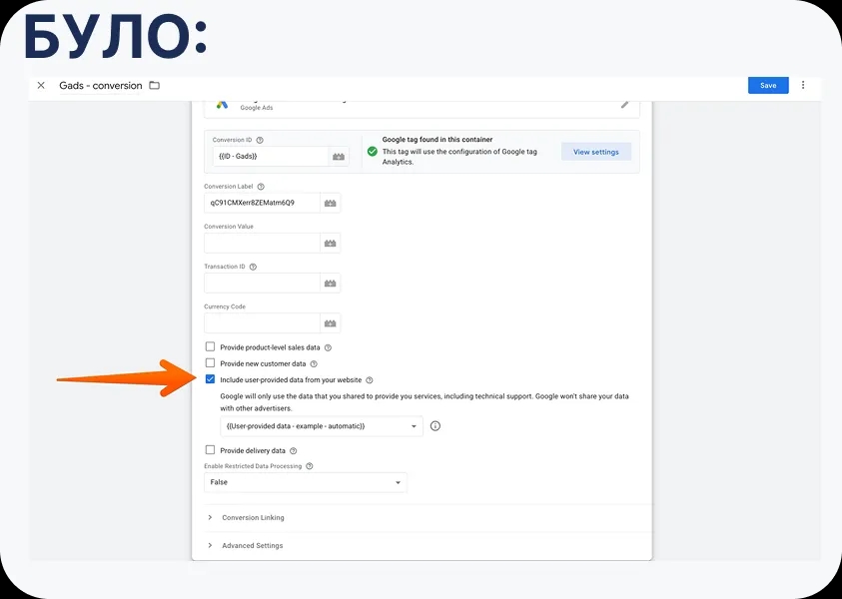The width and height of the screenshot is (842, 599).
Task: Click the Conversion Value input field
Action: point(262,244)
